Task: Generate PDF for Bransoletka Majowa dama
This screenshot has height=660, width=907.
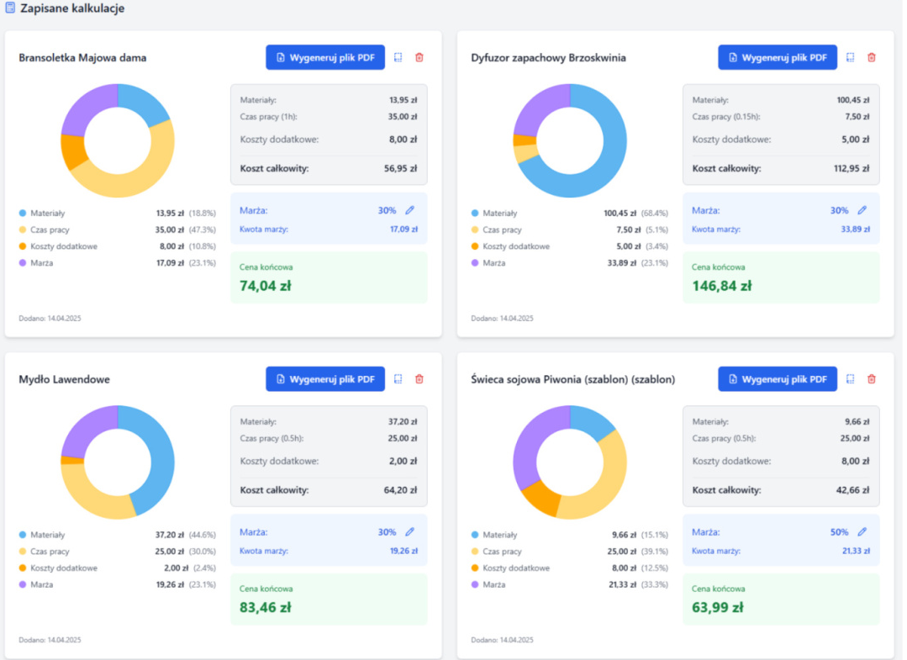Action: point(325,57)
